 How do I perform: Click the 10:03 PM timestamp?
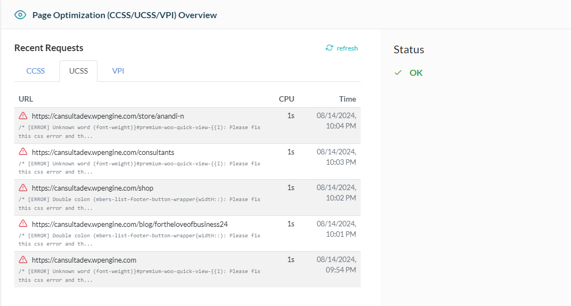pyautogui.click(x=341, y=163)
